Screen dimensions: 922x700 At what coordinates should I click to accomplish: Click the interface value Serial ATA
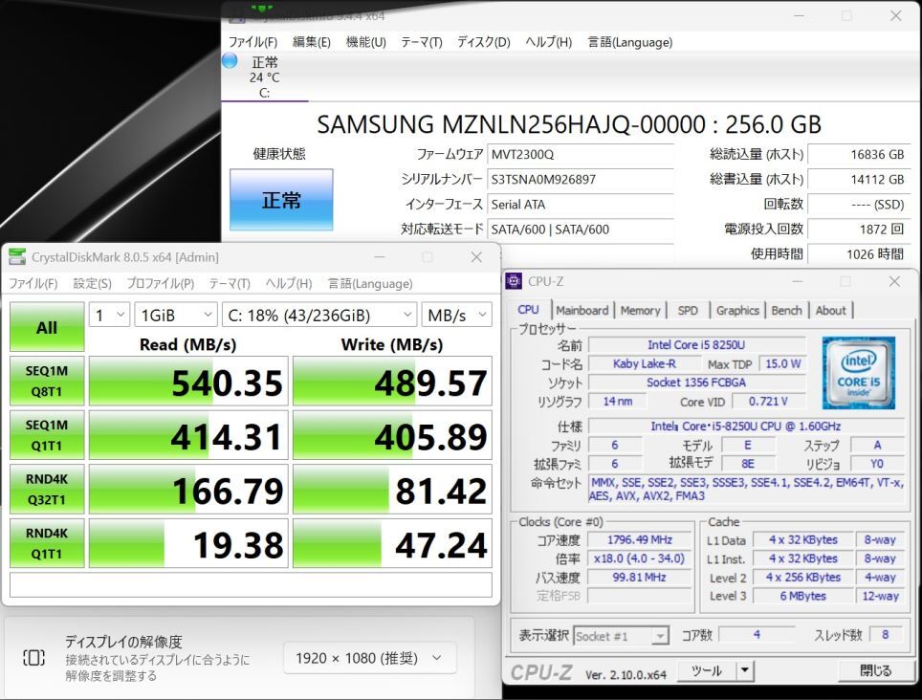581,205
